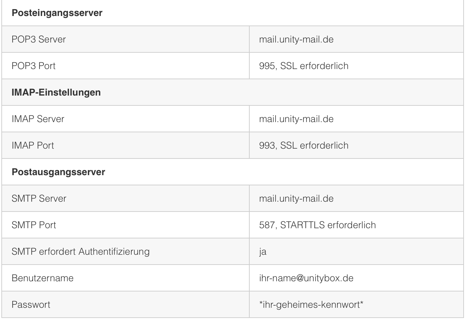Select the value 995, SSL erforderlich
Viewport: 466px width, 319px height.
coord(303,66)
